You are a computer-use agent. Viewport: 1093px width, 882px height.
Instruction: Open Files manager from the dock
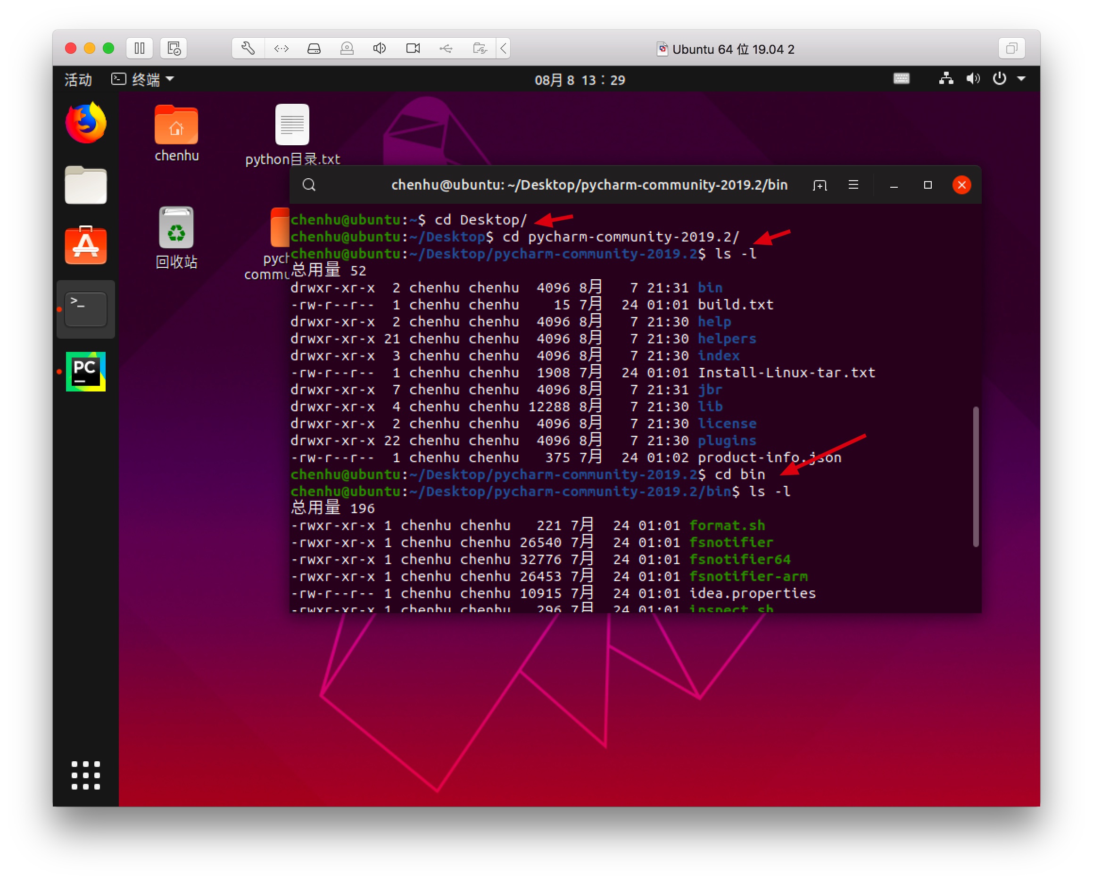[x=86, y=185]
